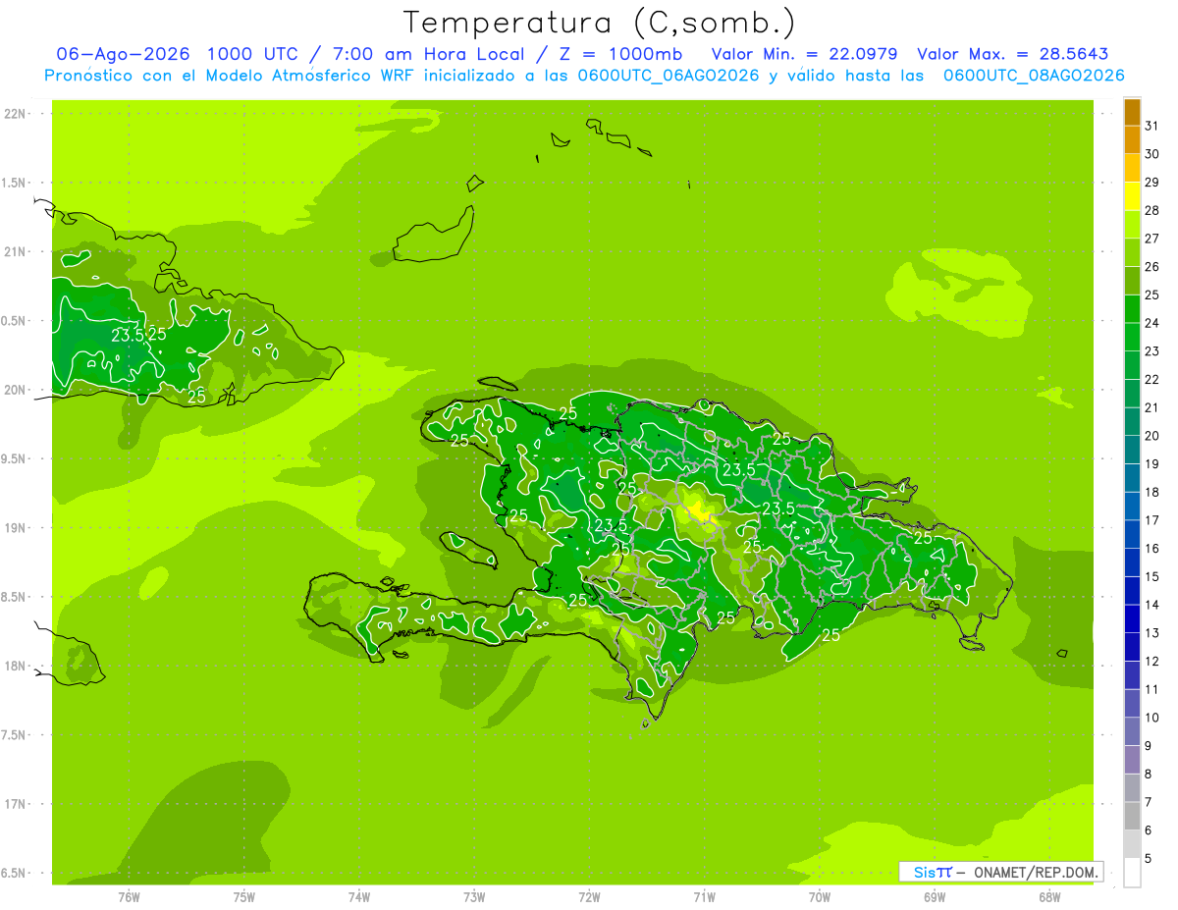Click the legend value '31'

[x=1151, y=126]
